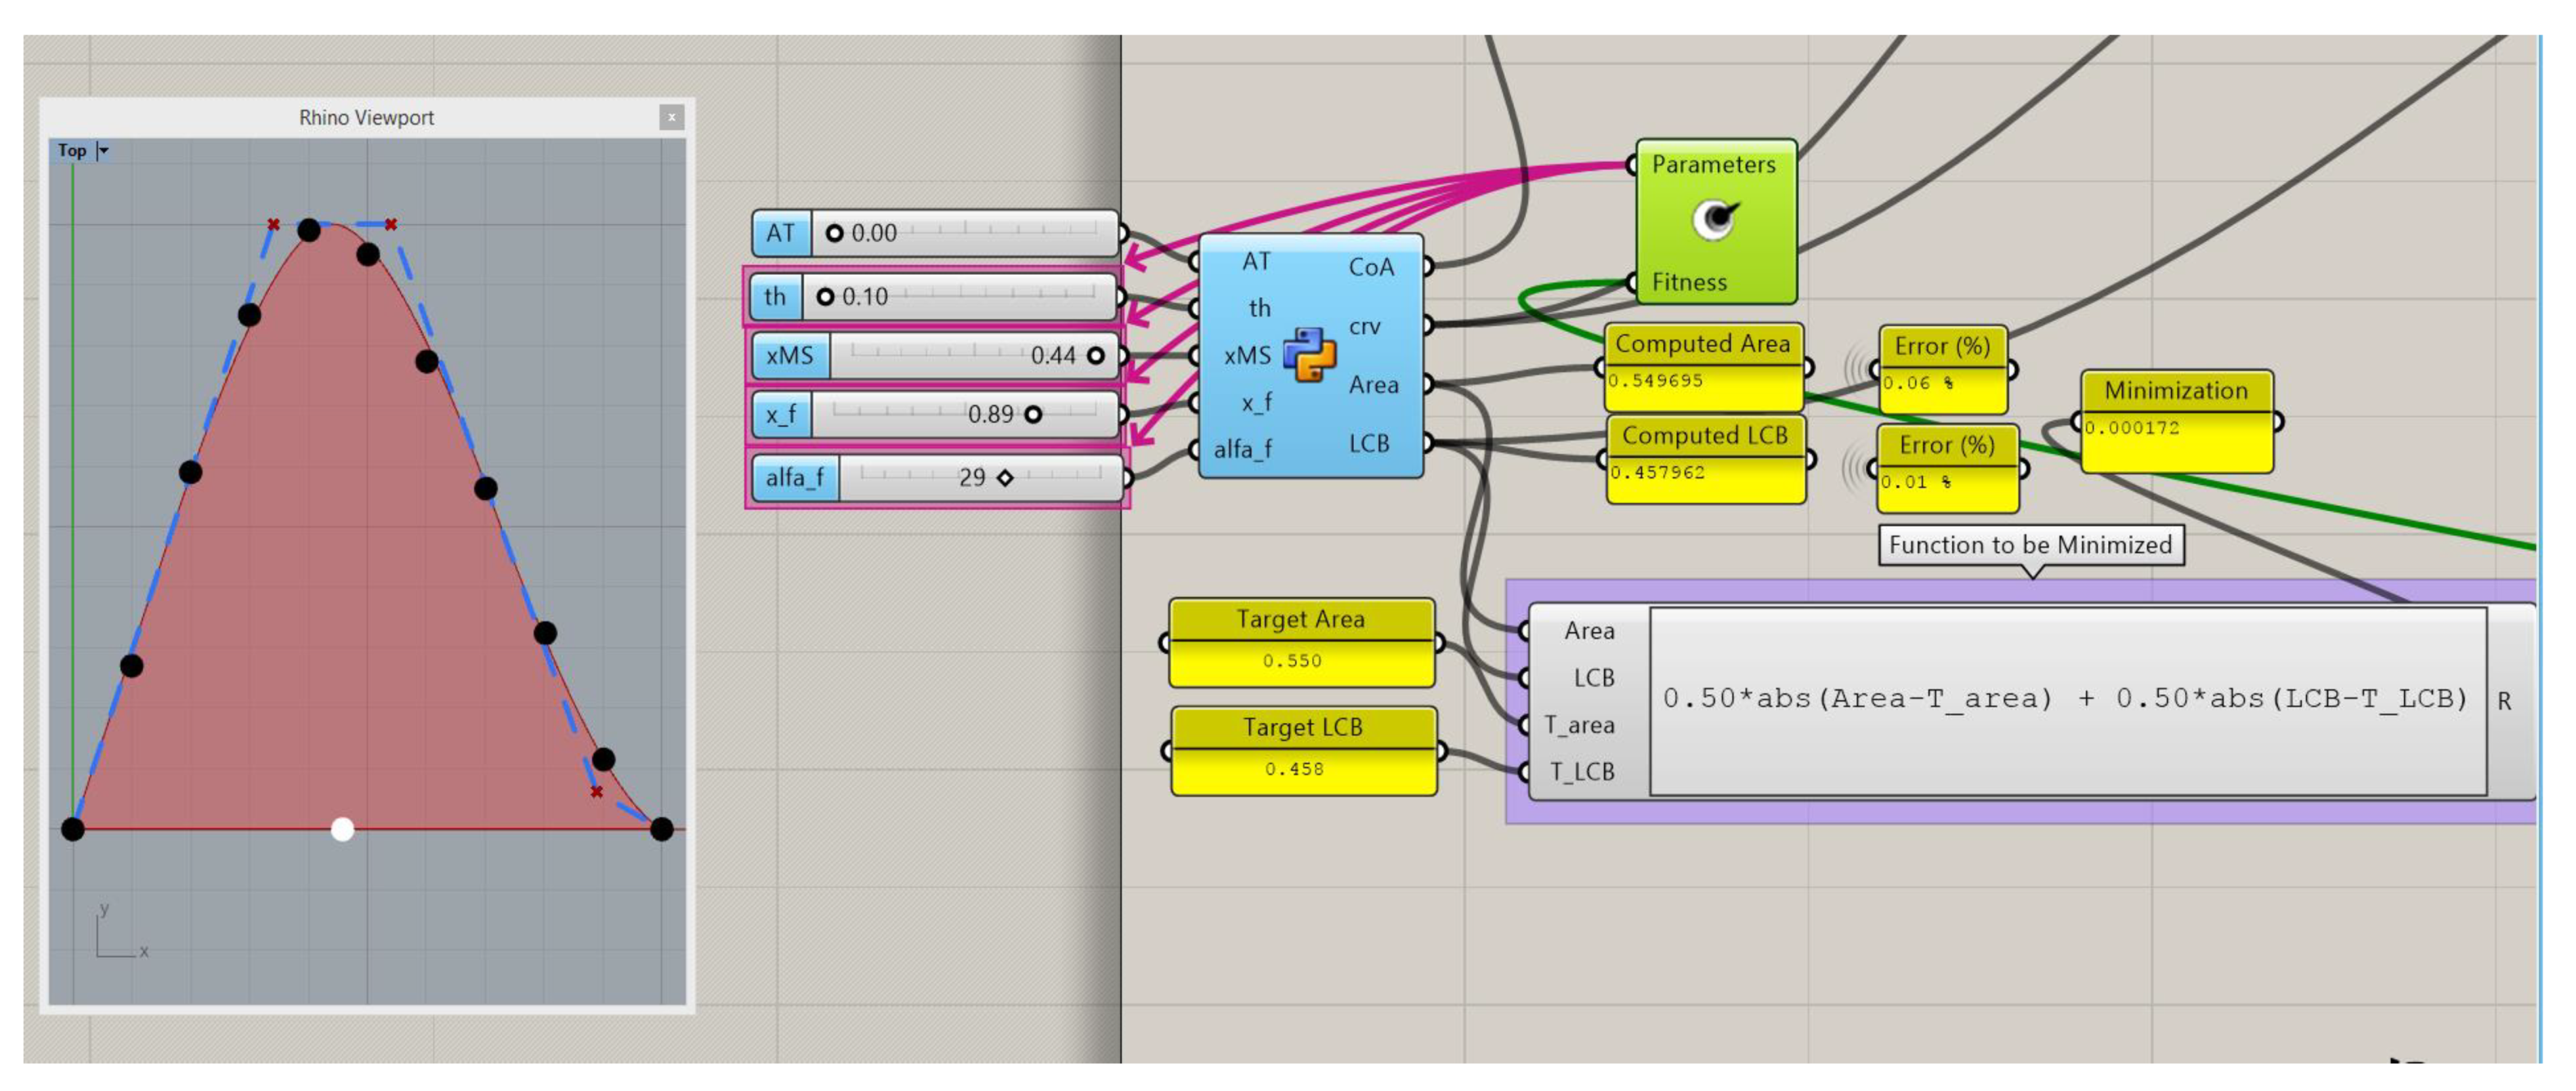
Task: Select the Target Area panel
Action: [x=1300, y=620]
